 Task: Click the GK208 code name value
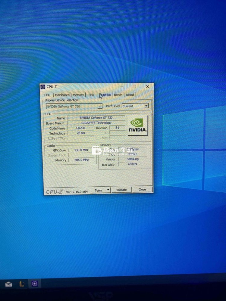coord(80,128)
